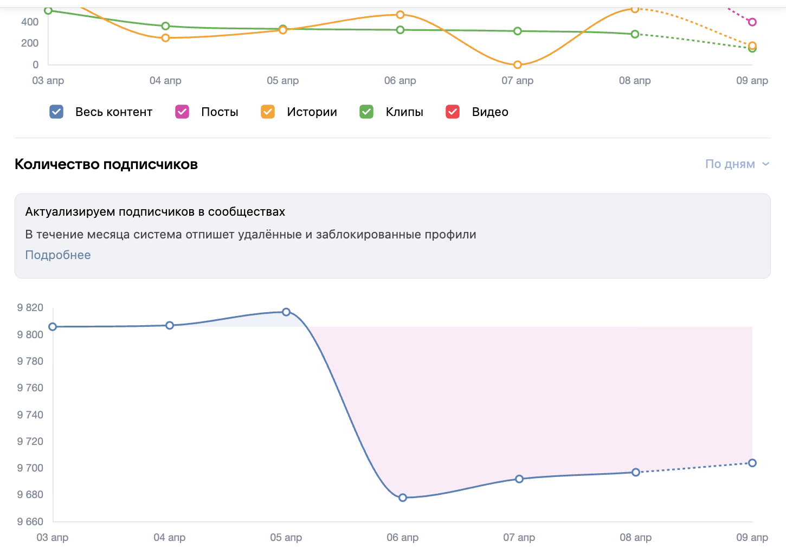
Task: Click subscribers data point for 07 апр
Action: click(519, 479)
